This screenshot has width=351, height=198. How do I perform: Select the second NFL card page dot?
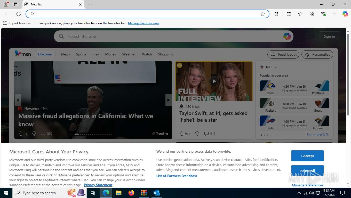(x=265, y=135)
